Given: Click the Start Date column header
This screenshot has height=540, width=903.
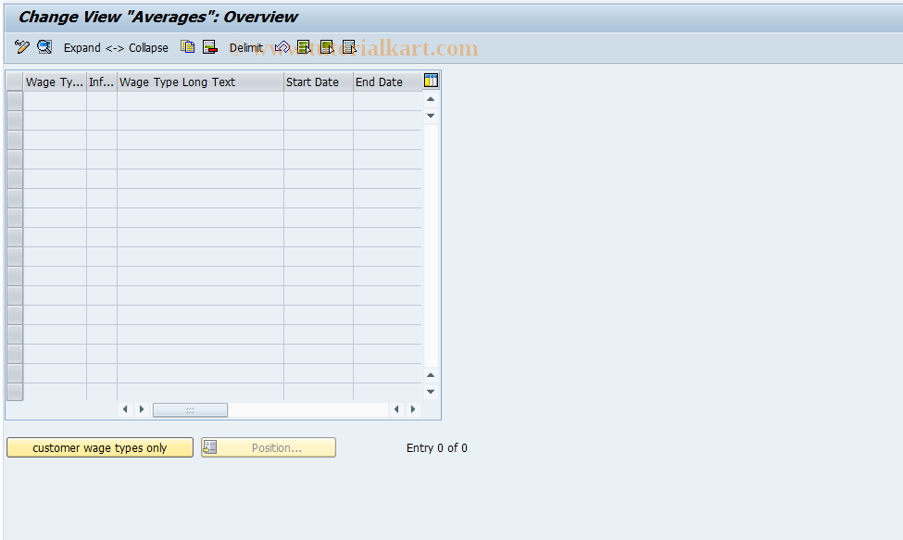Looking at the screenshot, I should point(319,82).
